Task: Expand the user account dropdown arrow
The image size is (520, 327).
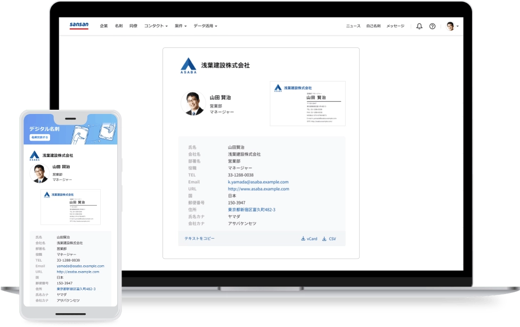Action: pyautogui.click(x=458, y=26)
